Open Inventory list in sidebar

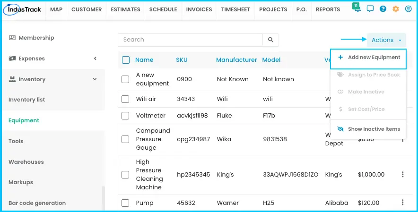click(26, 100)
